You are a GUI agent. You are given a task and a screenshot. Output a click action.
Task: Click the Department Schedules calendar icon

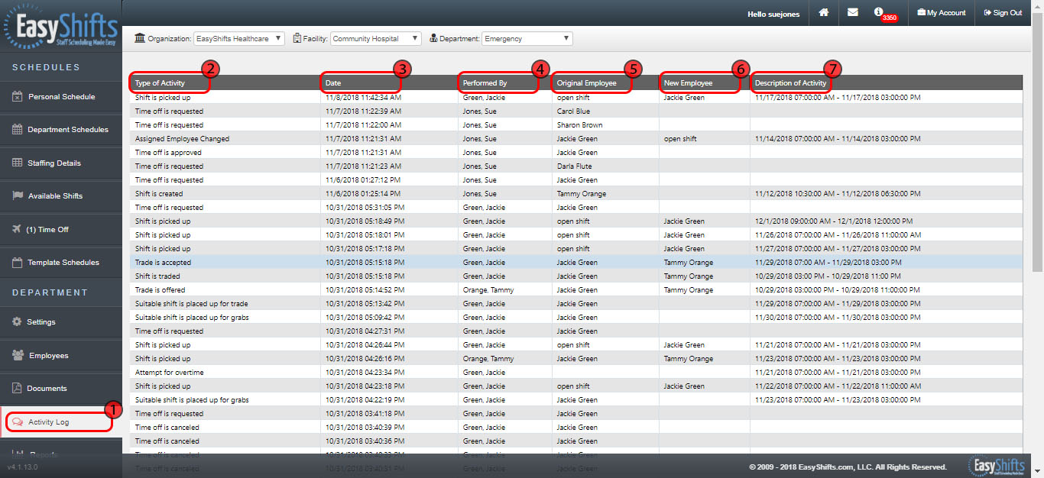point(18,130)
